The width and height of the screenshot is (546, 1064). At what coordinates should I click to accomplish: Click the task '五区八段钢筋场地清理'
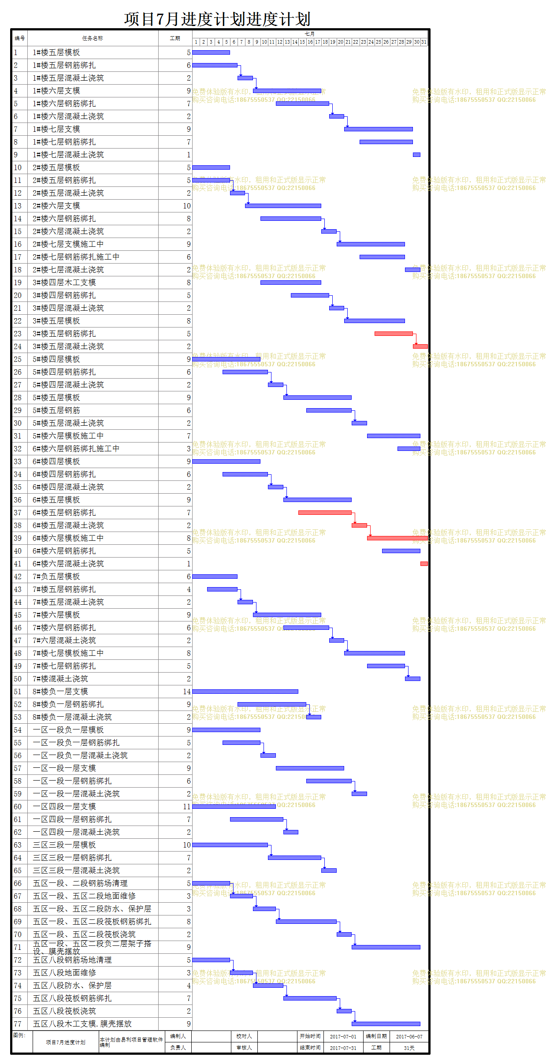click(72, 960)
